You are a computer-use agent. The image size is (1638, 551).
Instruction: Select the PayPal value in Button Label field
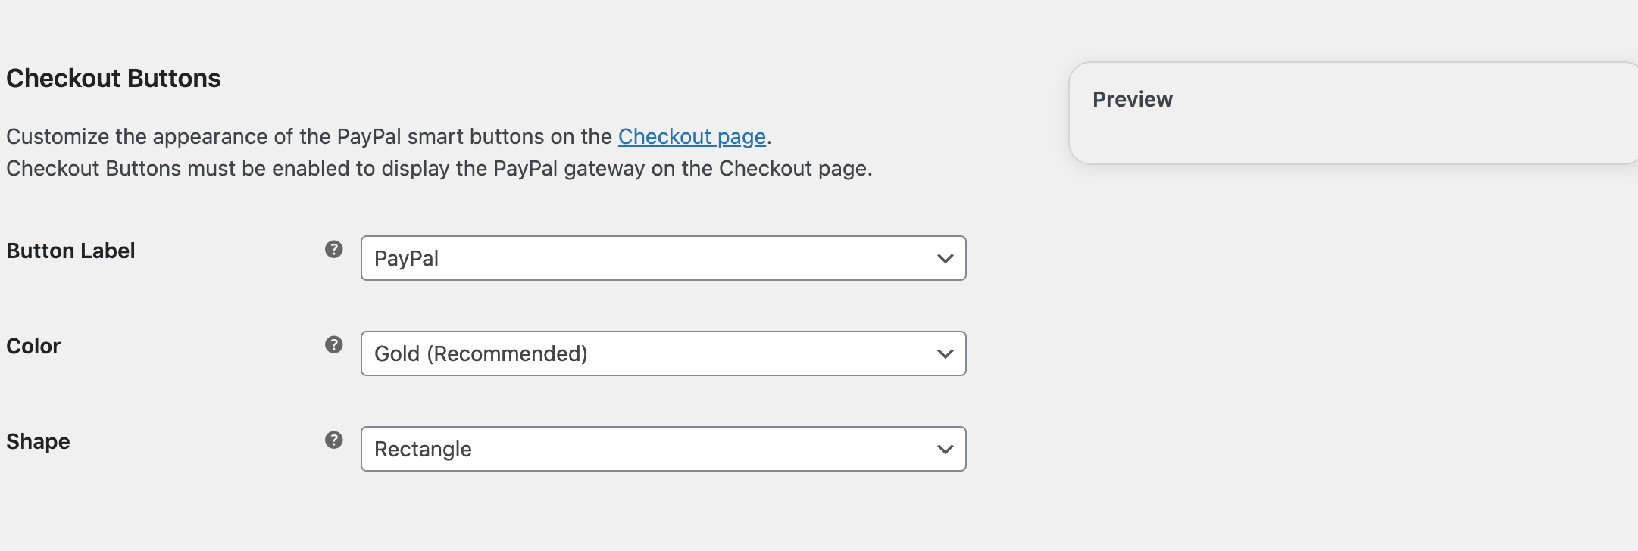(407, 258)
